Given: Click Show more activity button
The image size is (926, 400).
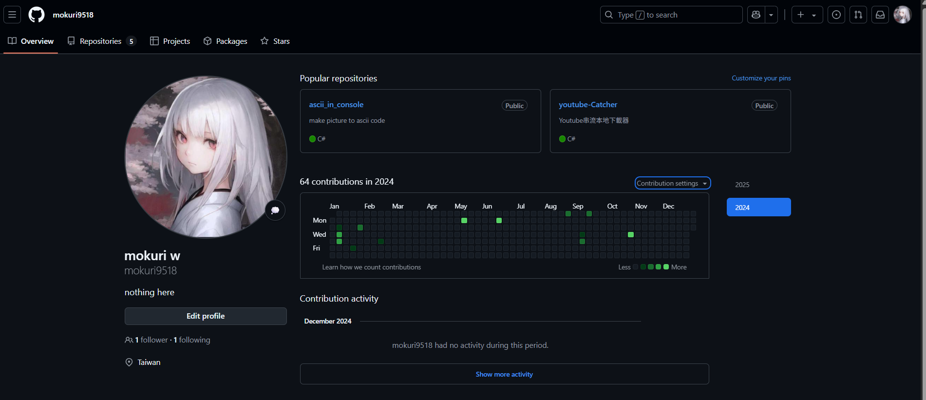Looking at the screenshot, I should (504, 374).
